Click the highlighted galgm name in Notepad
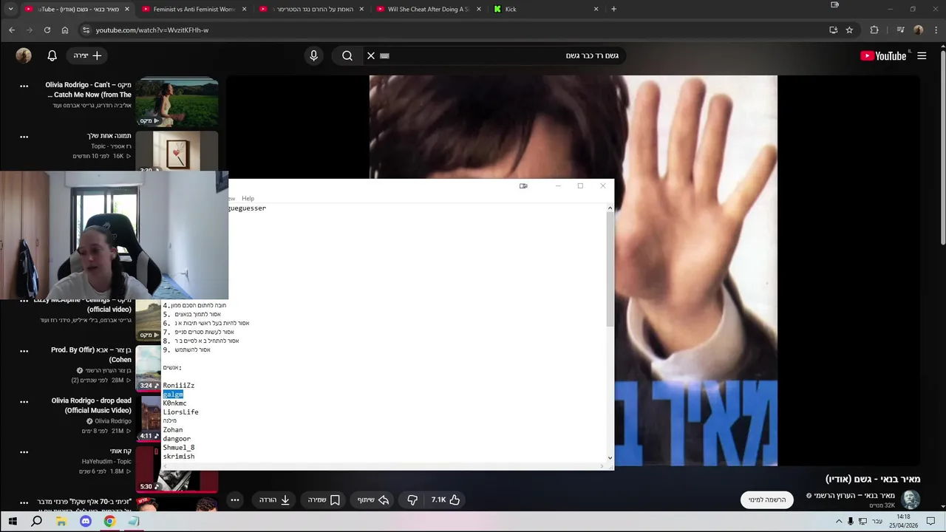946x532 pixels. 173,394
